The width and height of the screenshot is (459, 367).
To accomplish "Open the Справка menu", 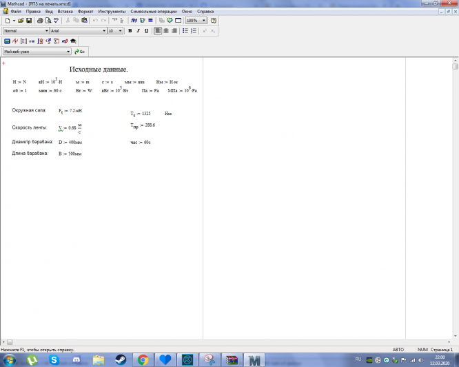I will click(205, 12).
